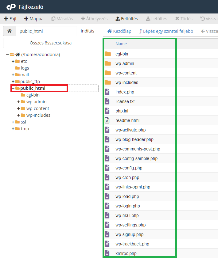Create new folder with Mappa button
218x258 pixels.
tap(34, 19)
